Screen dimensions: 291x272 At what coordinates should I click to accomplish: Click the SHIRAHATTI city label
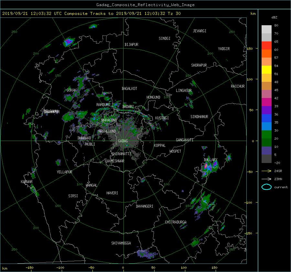coord(121,154)
